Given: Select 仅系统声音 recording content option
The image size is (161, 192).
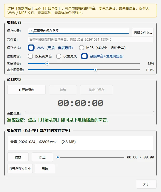Looking at the screenshot, I should click(x=30, y=56).
